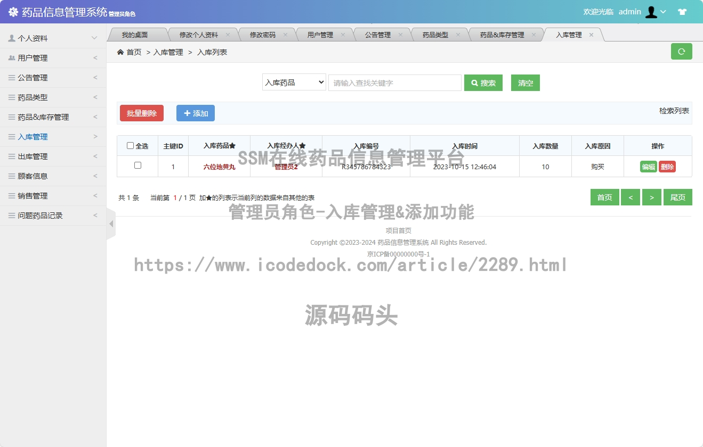Expand the 用户管理 sidebar menu
703x447 pixels.
coord(95,58)
